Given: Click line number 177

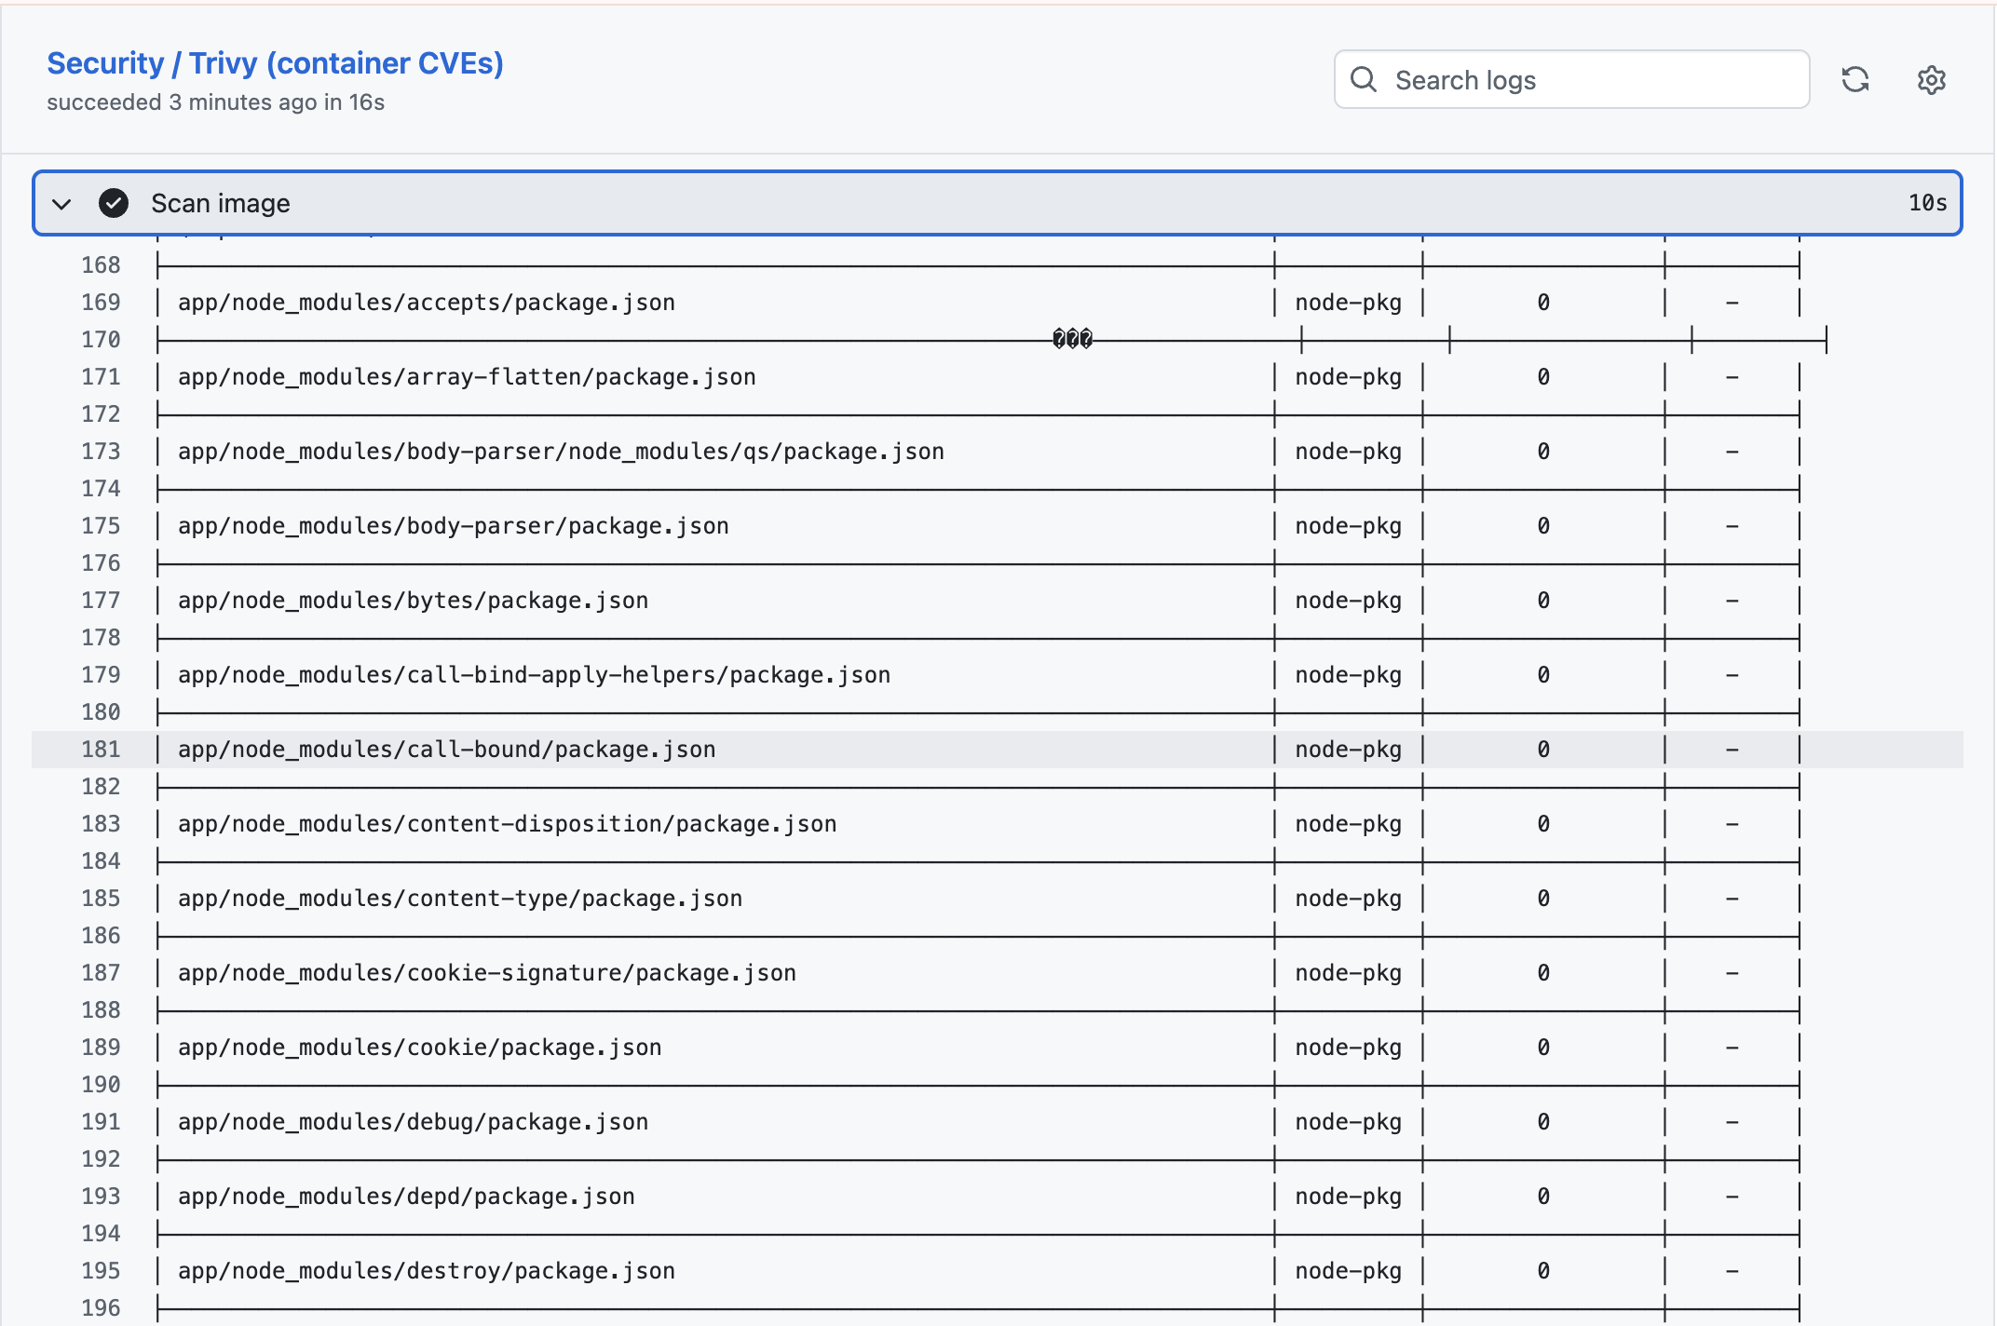Looking at the screenshot, I should (101, 601).
